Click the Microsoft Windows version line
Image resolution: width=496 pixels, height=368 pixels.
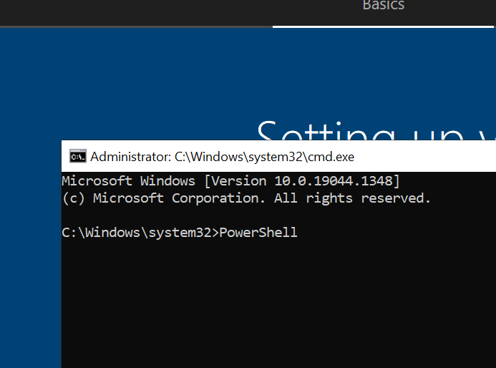[x=230, y=180]
